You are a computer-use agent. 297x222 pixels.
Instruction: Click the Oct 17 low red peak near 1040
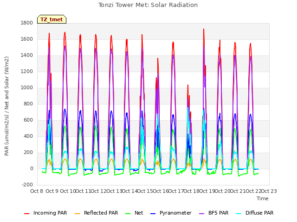click(188, 85)
